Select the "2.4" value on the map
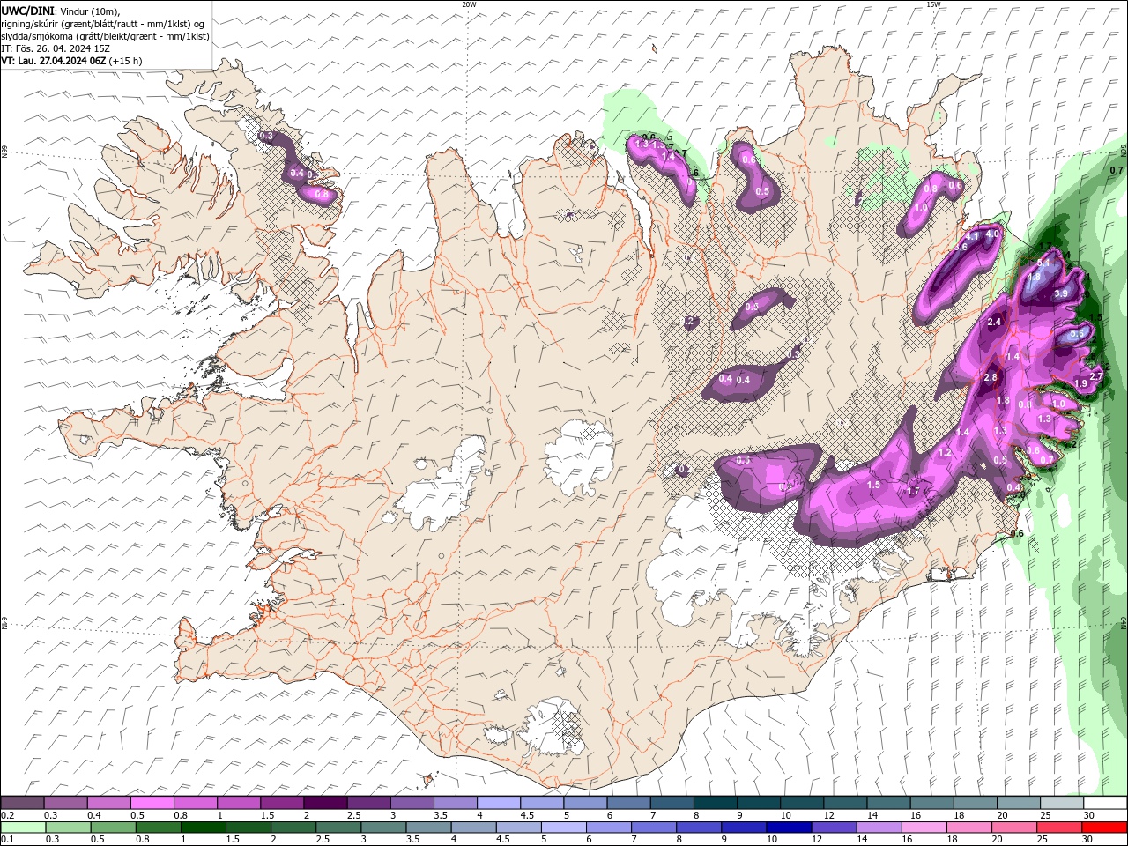Image resolution: width=1128 pixels, height=846 pixels. point(995,323)
